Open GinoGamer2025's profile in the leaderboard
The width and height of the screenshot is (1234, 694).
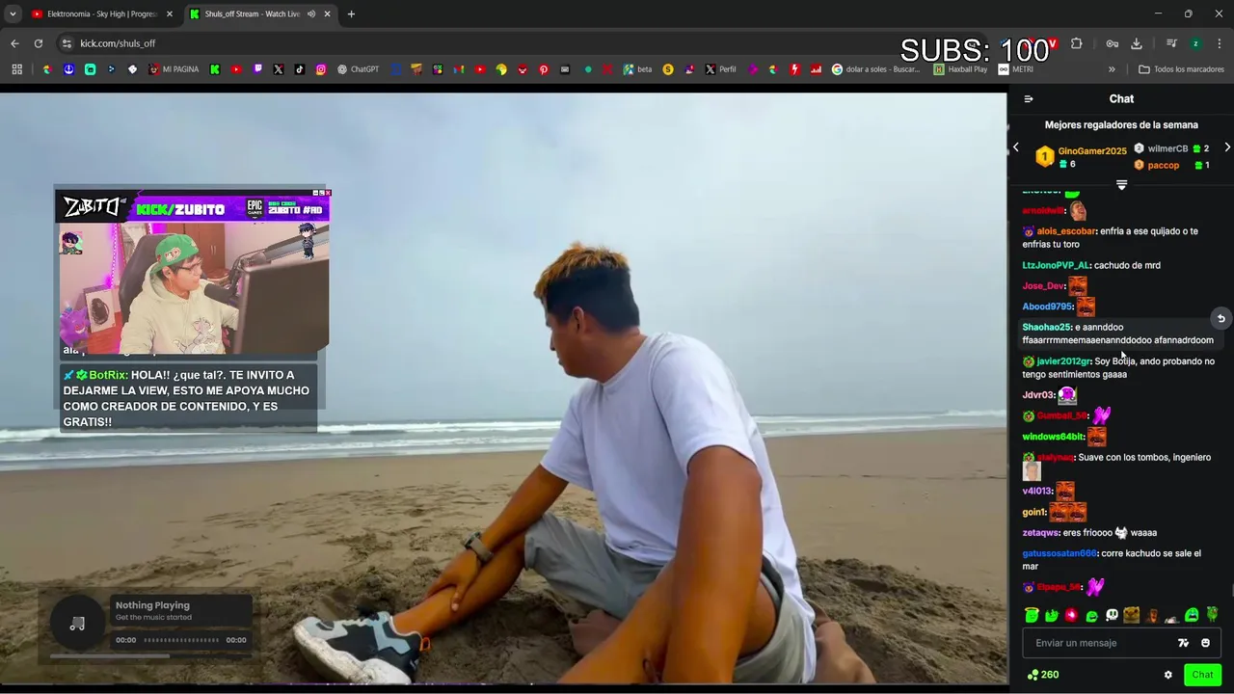point(1092,151)
